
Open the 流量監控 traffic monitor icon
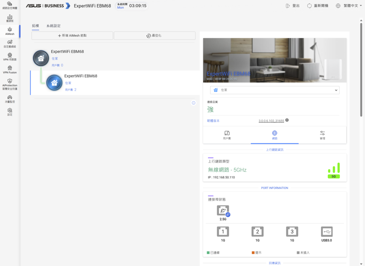(10, 99)
